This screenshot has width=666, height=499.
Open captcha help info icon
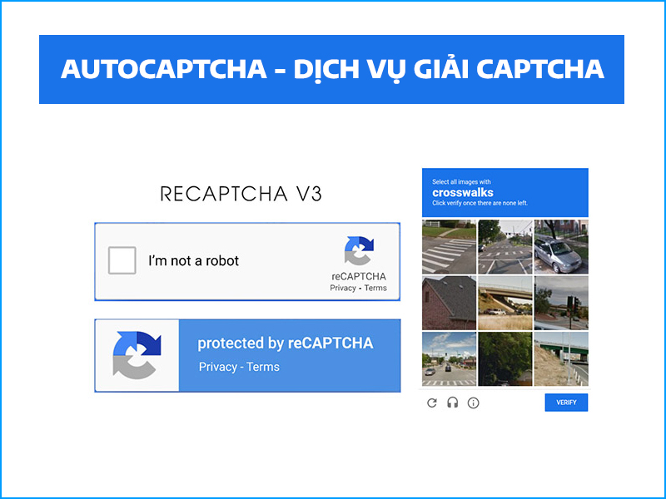(473, 403)
